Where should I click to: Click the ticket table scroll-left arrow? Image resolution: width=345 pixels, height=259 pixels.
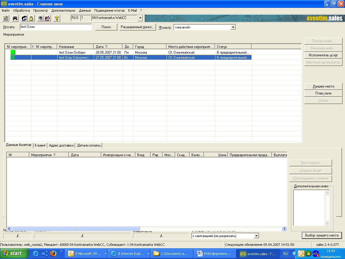[x=9, y=228]
